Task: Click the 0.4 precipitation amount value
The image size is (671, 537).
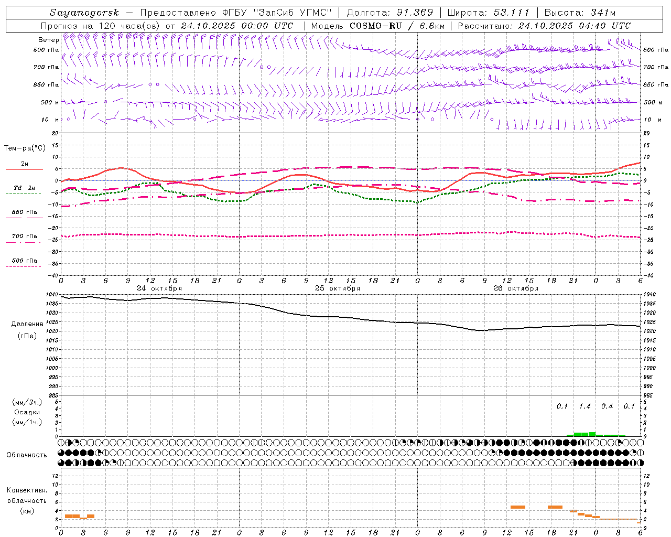Action: click(607, 406)
